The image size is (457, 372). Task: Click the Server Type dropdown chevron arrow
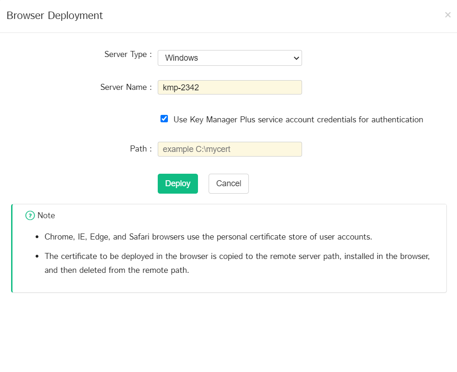tap(296, 58)
